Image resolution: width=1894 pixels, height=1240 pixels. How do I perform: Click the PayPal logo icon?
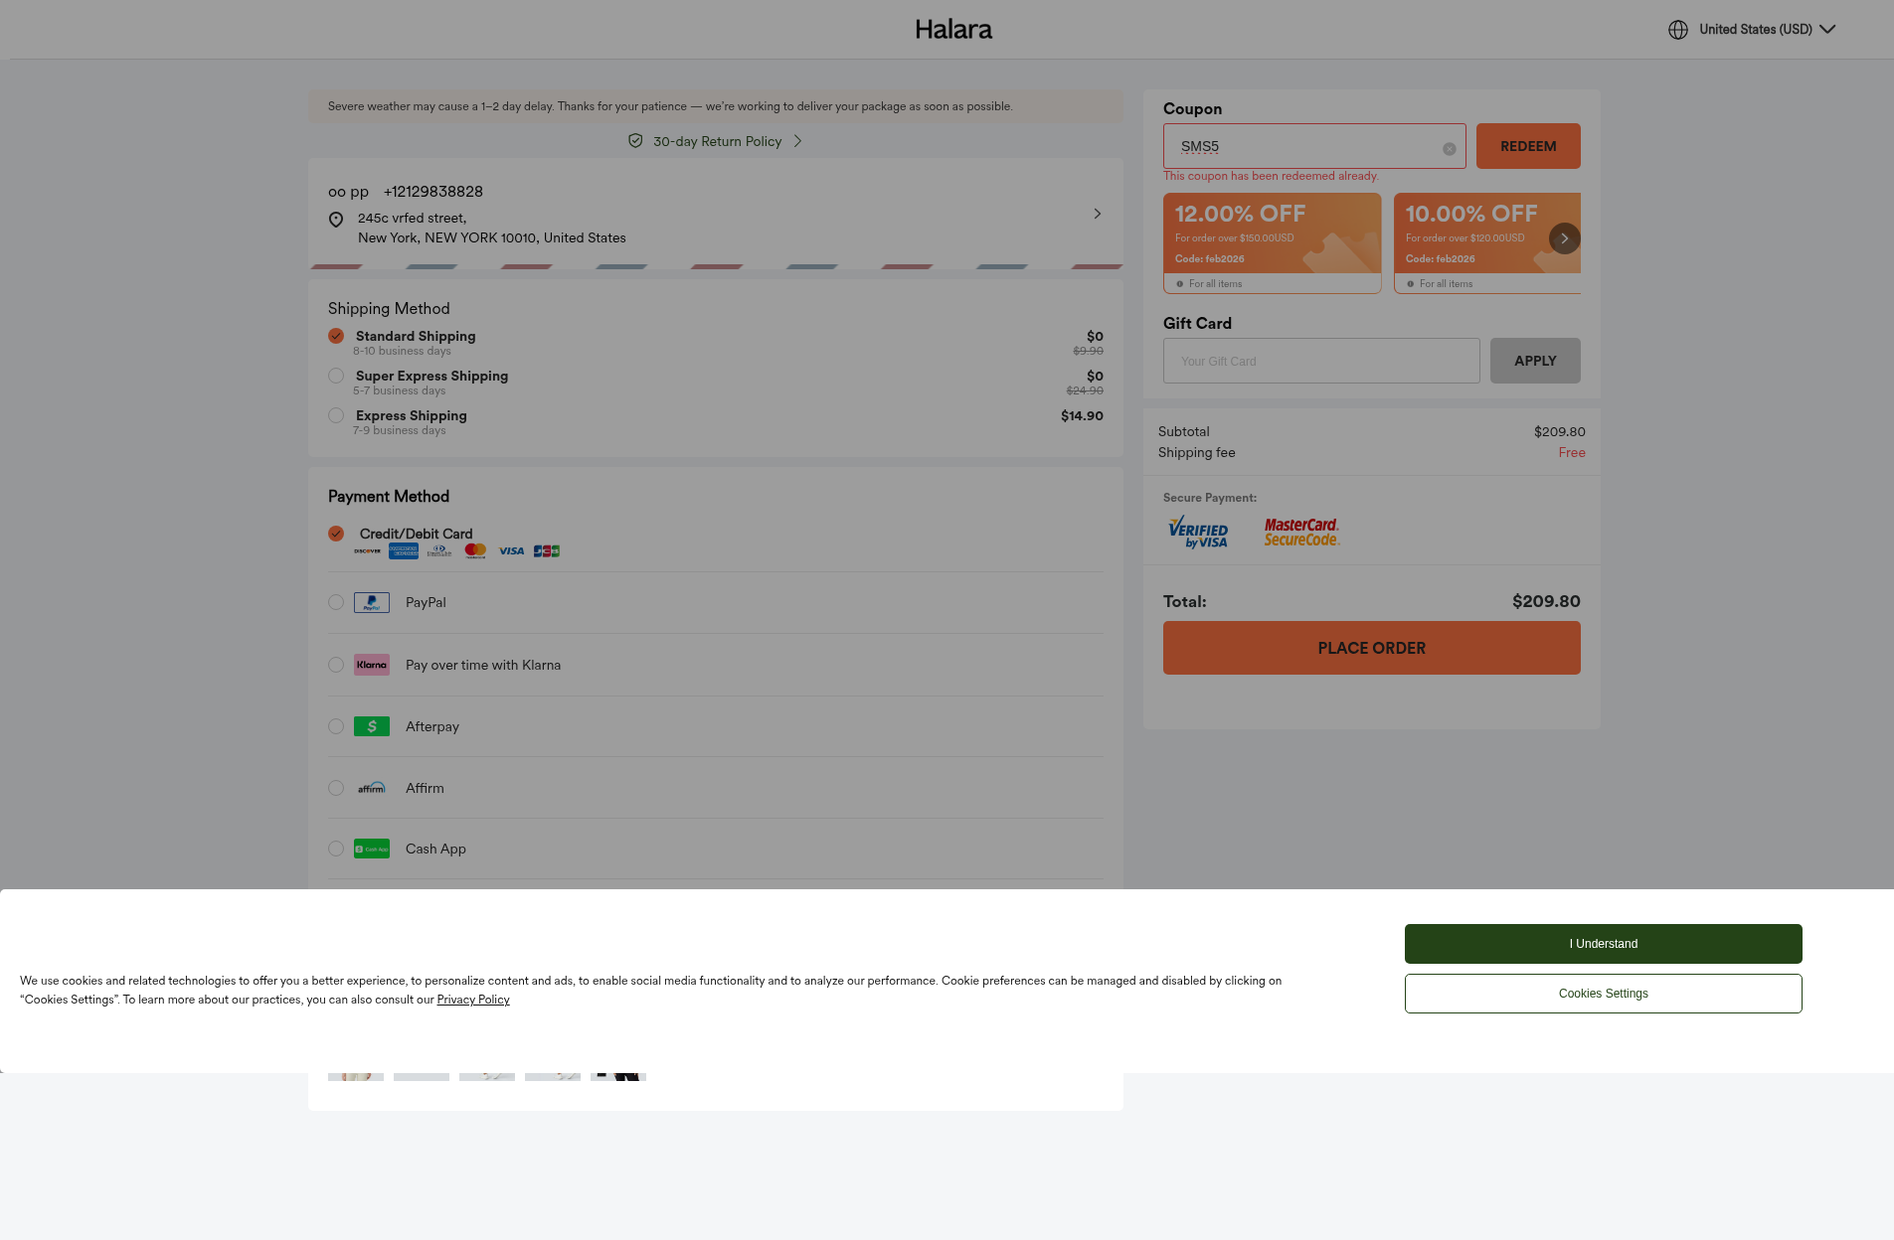371,603
